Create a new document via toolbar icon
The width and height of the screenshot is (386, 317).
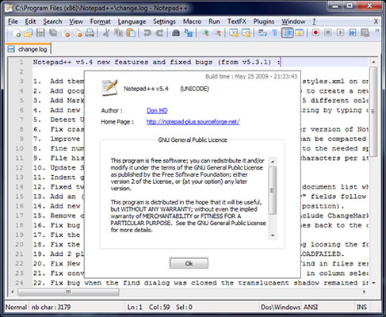click(17, 33)
